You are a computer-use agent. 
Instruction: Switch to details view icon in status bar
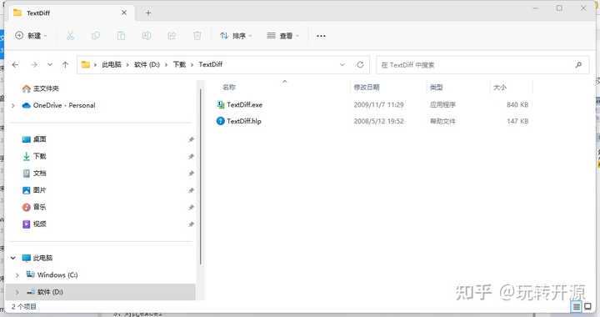pyautogui.click(x=577, y=307)
